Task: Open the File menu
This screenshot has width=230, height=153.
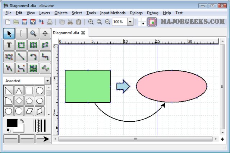Action: [8, 13]
